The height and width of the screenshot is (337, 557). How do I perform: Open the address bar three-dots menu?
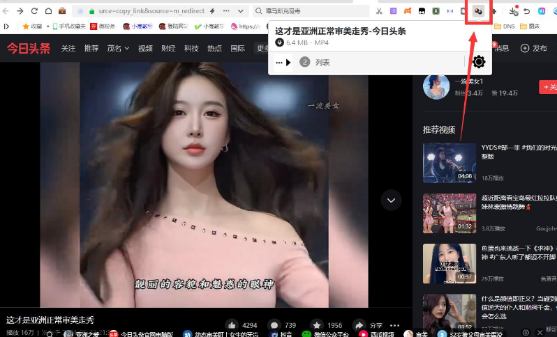226,11
